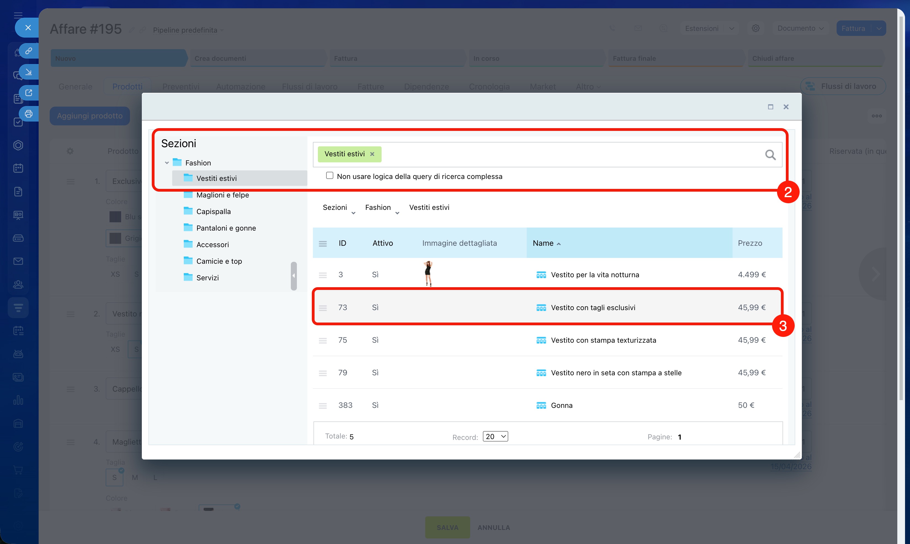Click product icon next to Gonna

tap(541, 405)
